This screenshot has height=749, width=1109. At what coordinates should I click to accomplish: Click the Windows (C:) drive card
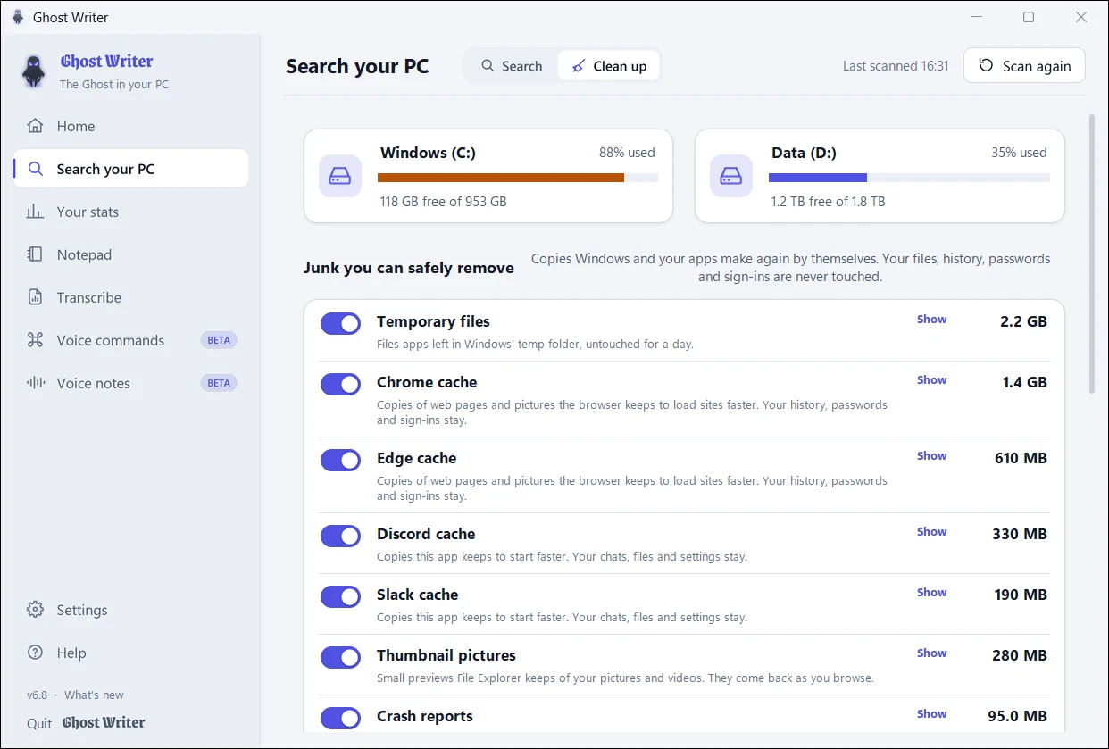point(488,176)
